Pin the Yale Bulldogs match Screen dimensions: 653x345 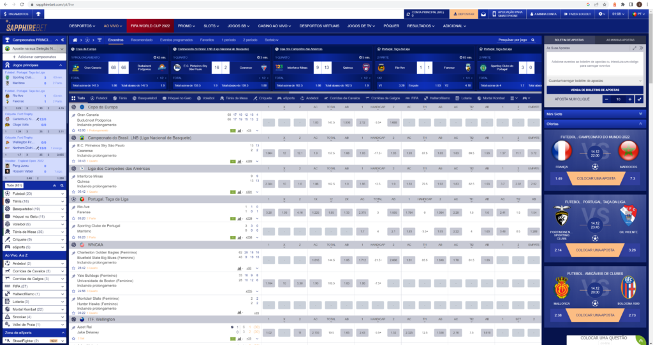pos(74,276)
